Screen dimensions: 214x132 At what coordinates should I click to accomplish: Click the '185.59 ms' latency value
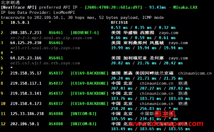[x=122, y=118]
